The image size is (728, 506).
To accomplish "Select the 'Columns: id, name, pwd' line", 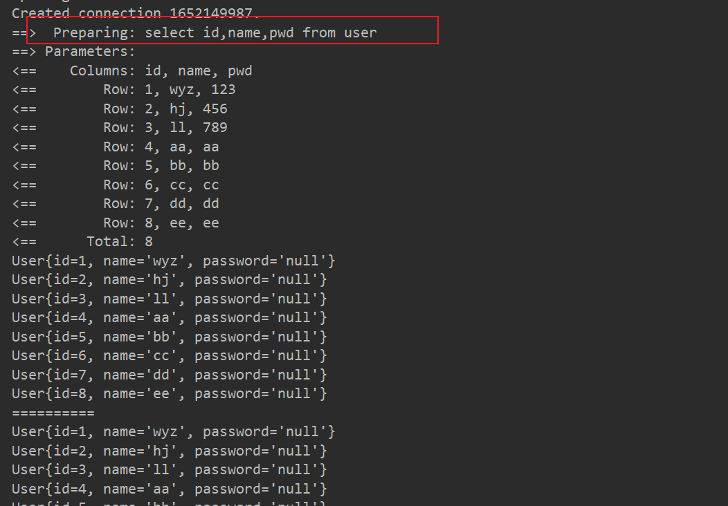I will point(161,71).
